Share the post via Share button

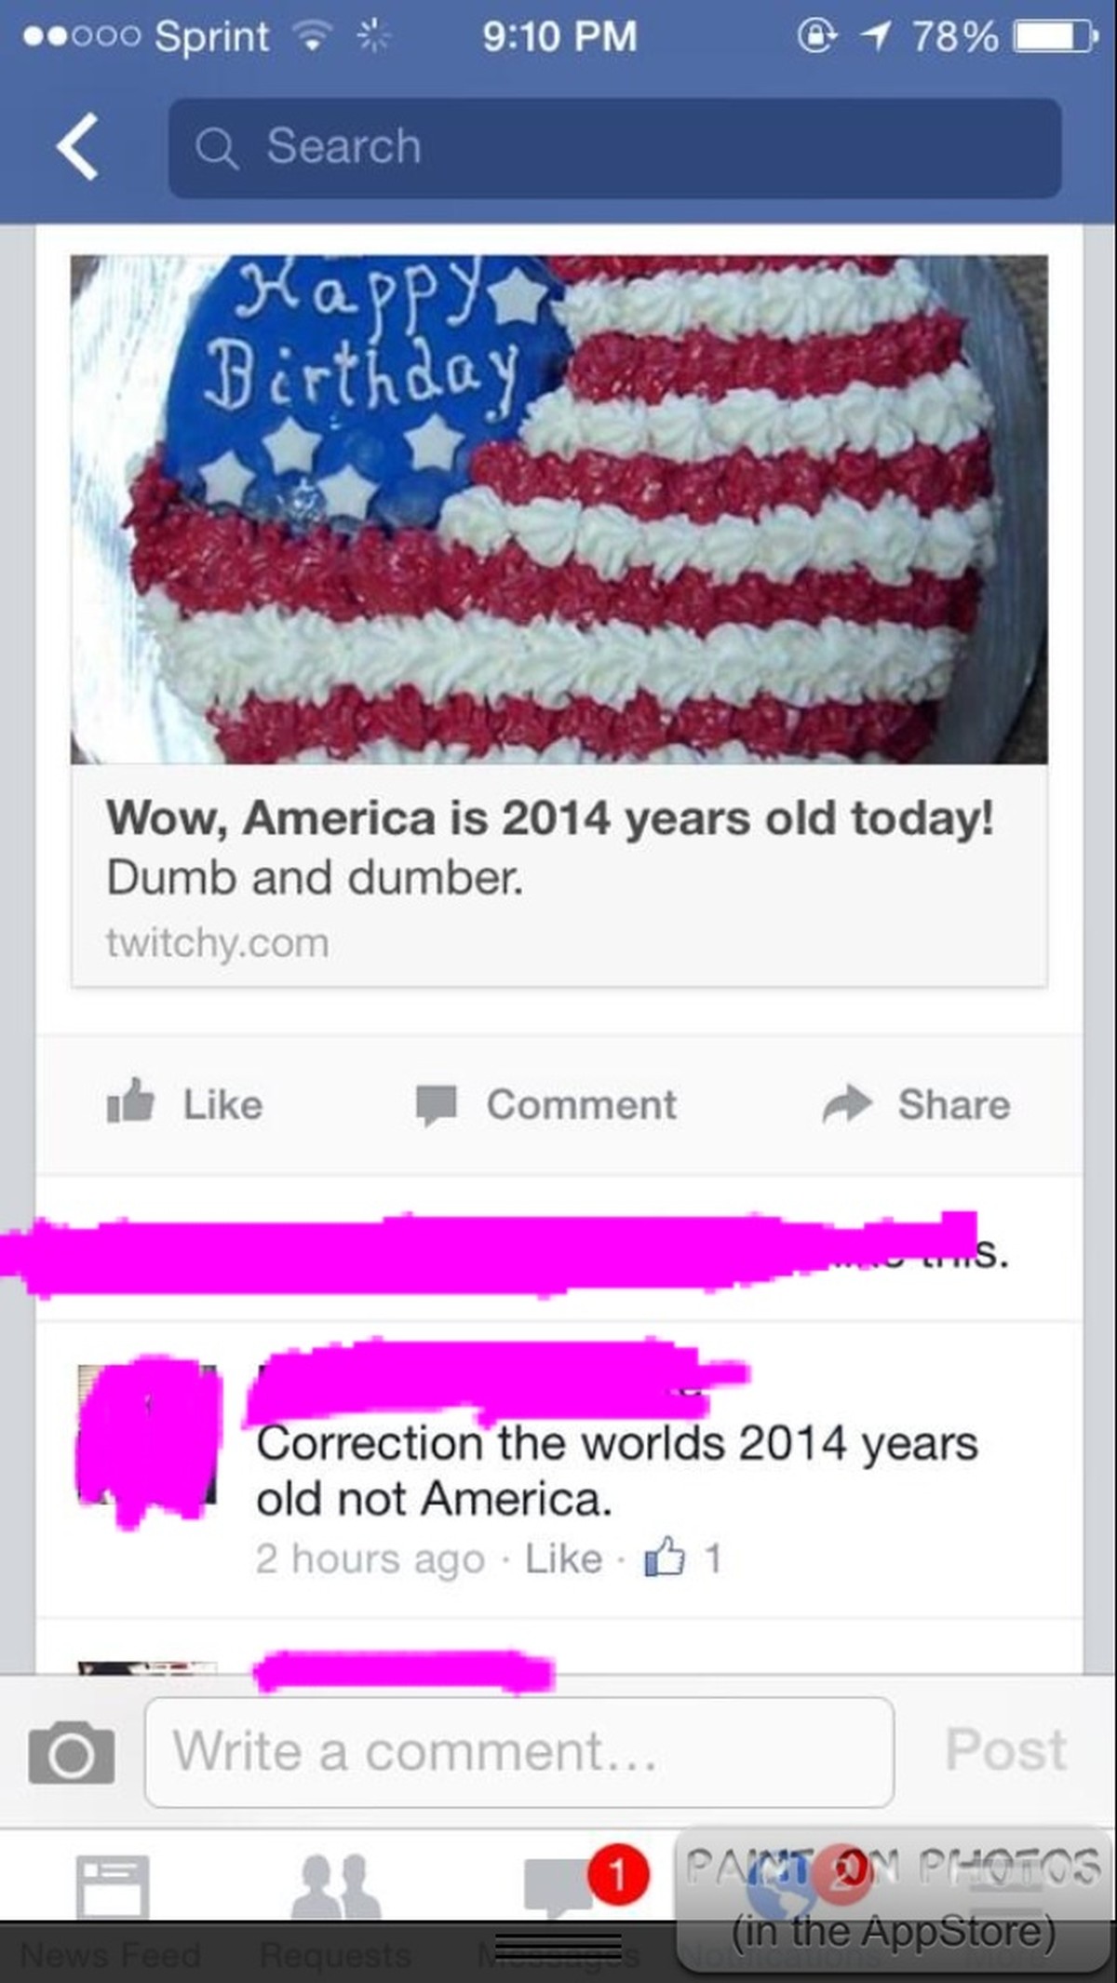tap(916, 1104)
